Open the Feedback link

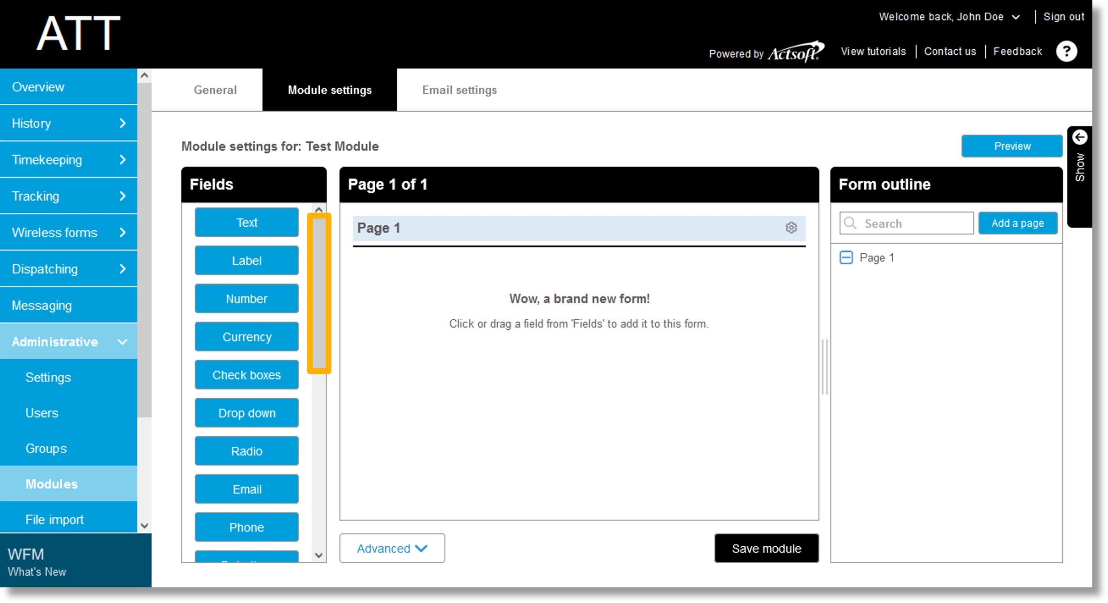click(1018, 52)
